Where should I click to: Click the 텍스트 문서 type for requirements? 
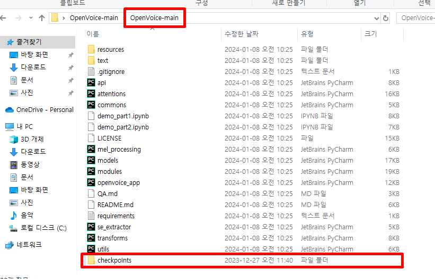point(318,216)
